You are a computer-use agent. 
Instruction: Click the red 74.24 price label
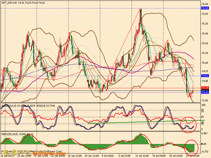(205, 88)
